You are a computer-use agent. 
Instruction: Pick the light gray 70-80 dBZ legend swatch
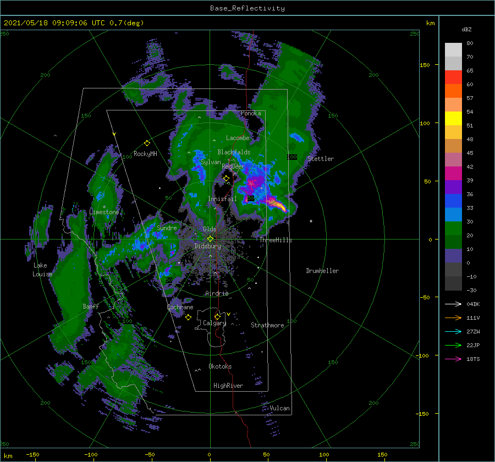(x=453, y=50)
